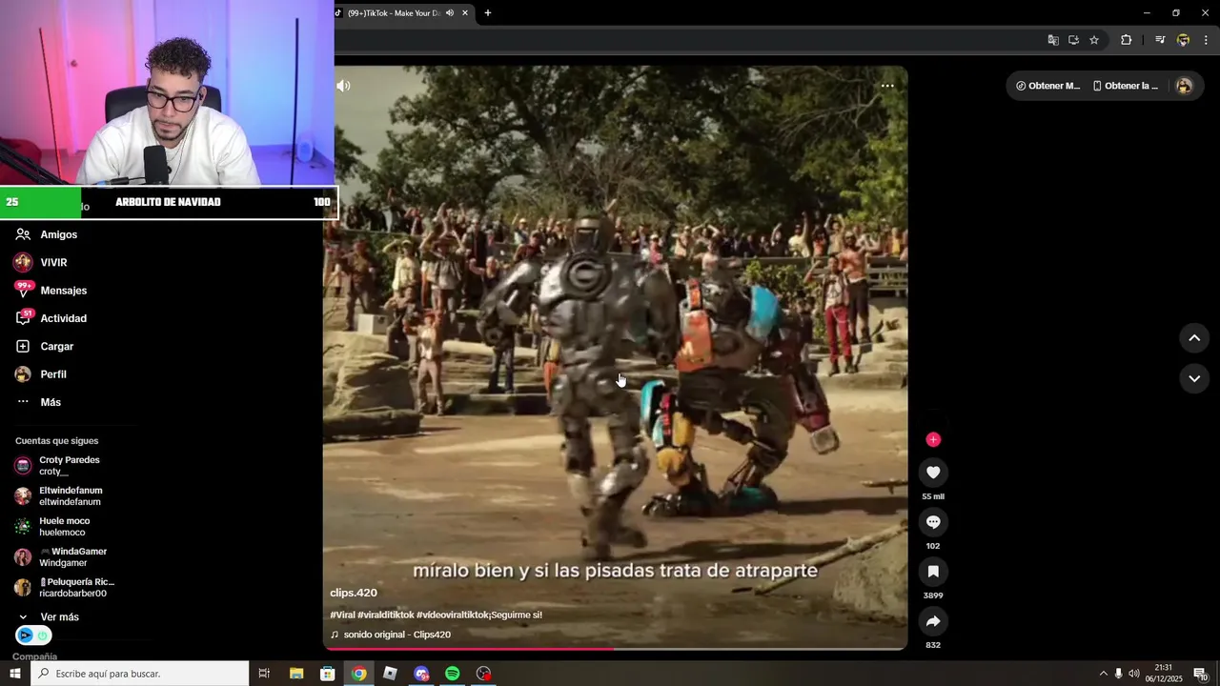Open the TikTok profile avatar menu
The width and height of the screenshot is (1220, 686).
pos(1184,86)
